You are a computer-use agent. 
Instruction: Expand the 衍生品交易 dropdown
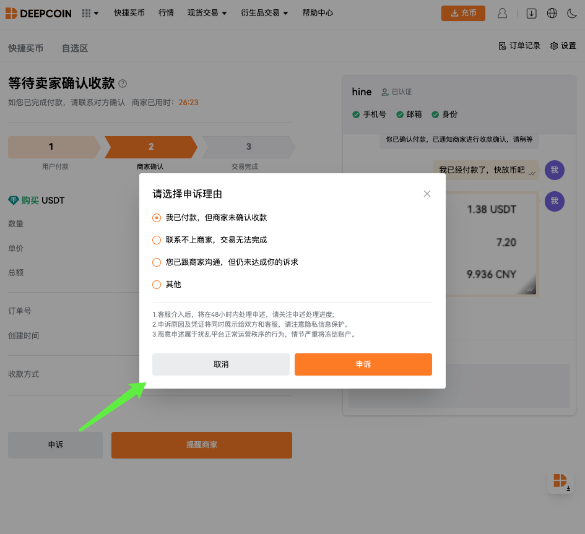click(x=264, y=12)
